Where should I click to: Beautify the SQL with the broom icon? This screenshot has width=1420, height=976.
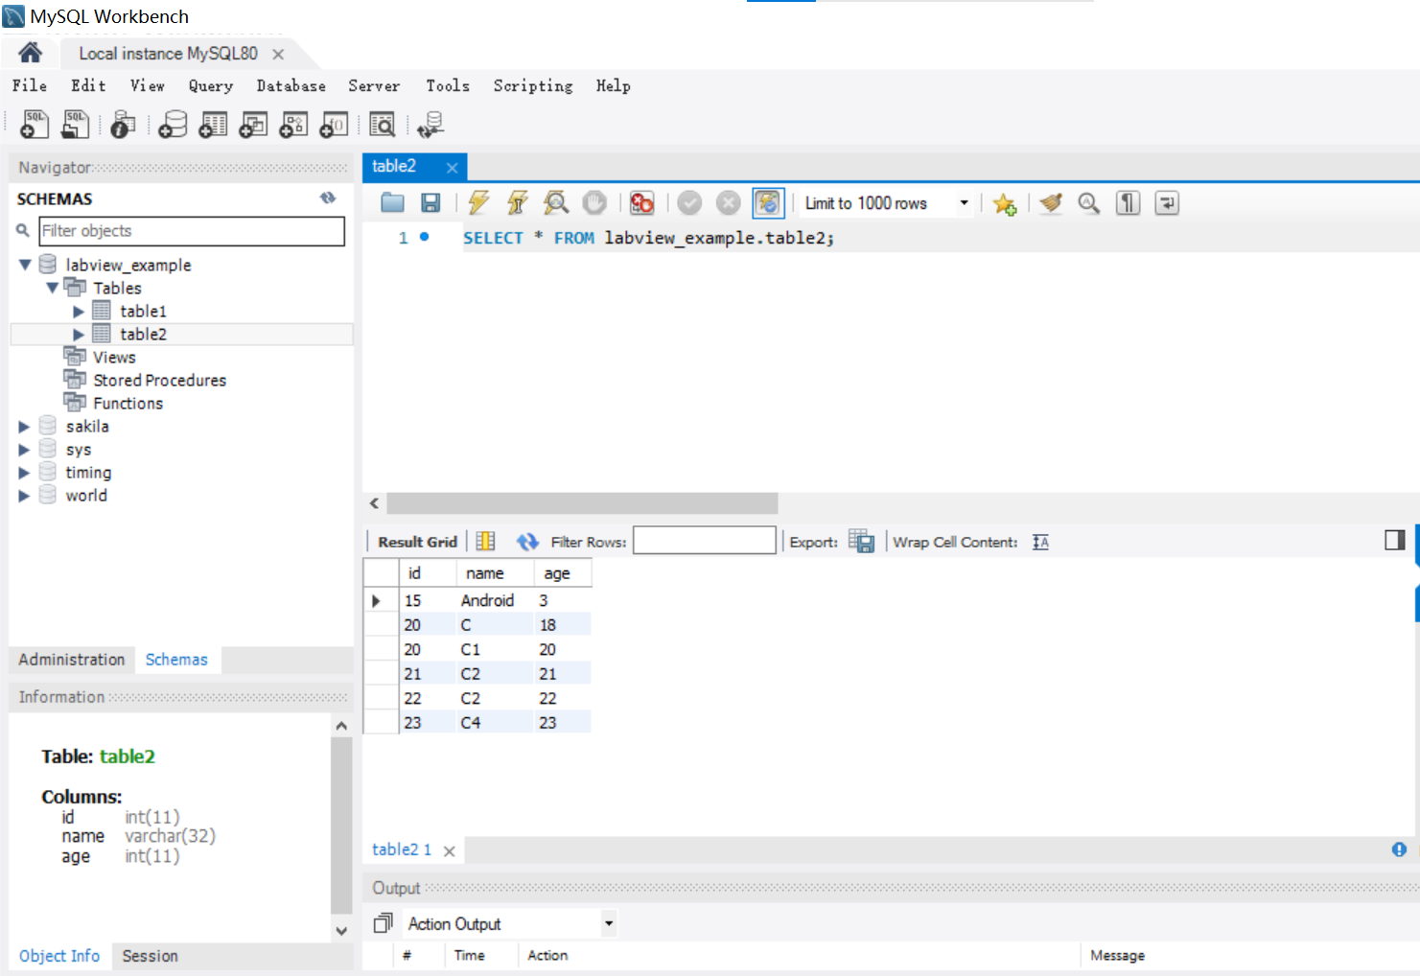click(1050, 202)
